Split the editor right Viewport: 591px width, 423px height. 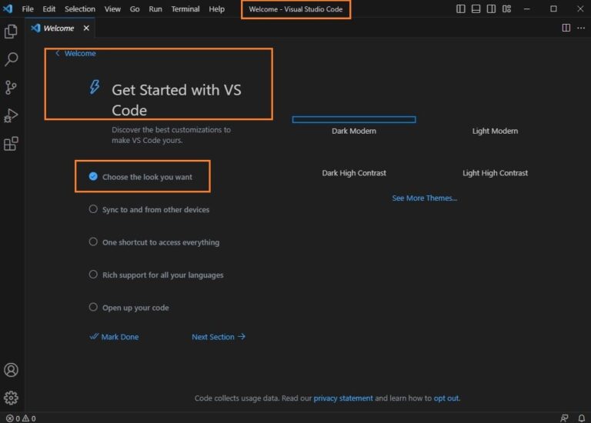pos(566,28)
